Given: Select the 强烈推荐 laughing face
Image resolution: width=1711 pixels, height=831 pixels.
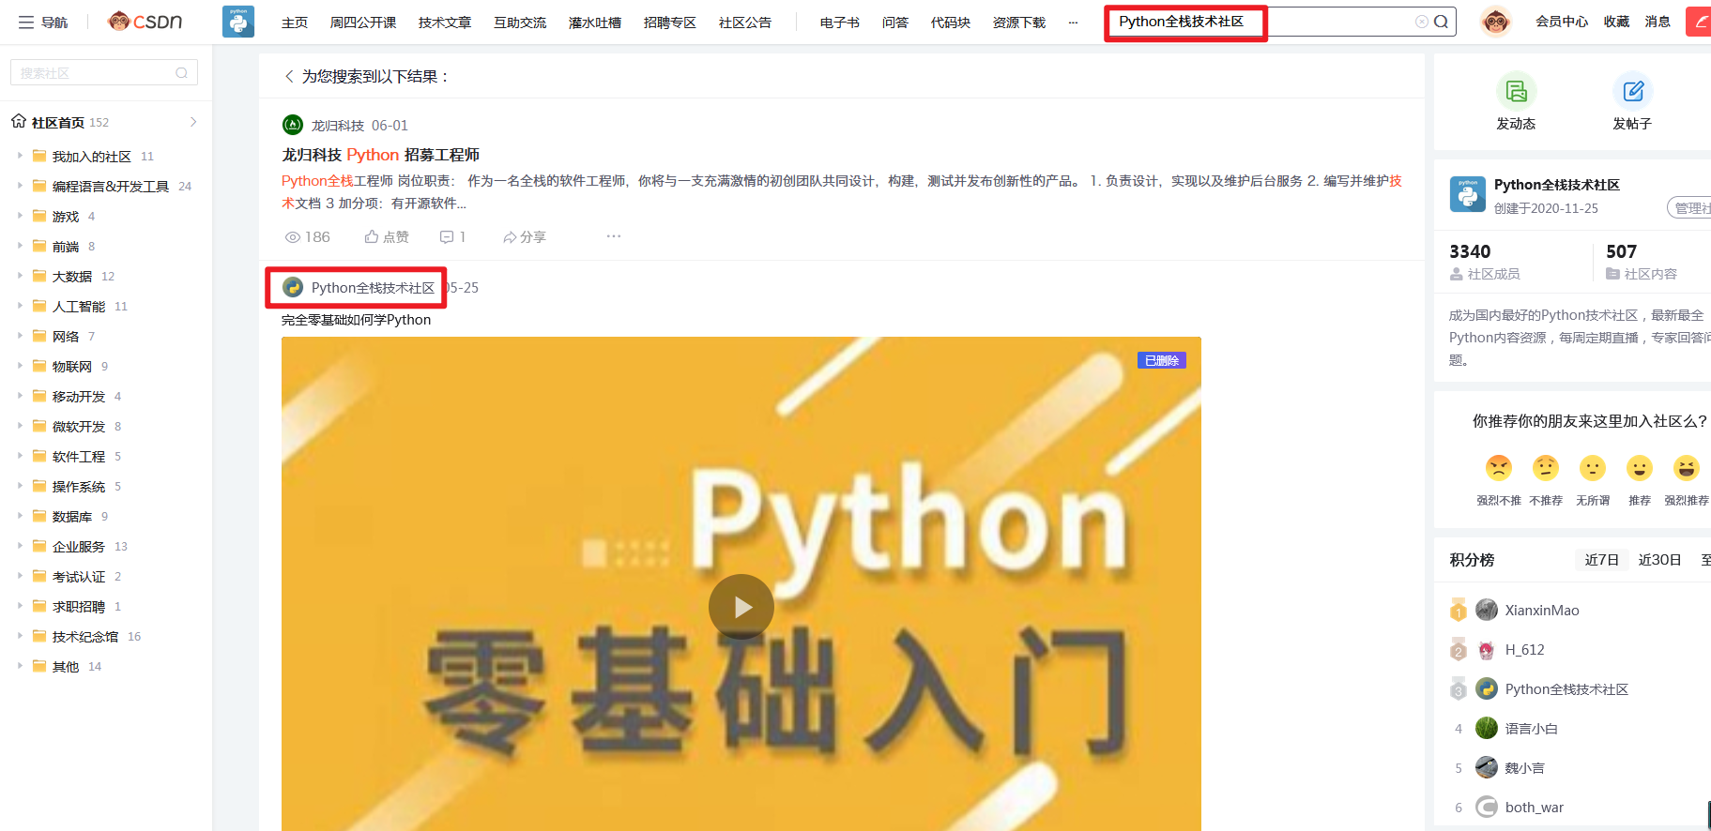Looking at the screenshot, I should coord(1687,467).
